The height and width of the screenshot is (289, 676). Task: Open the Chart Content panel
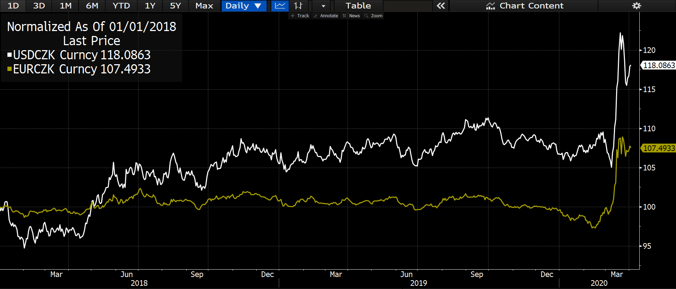[524, 6]
